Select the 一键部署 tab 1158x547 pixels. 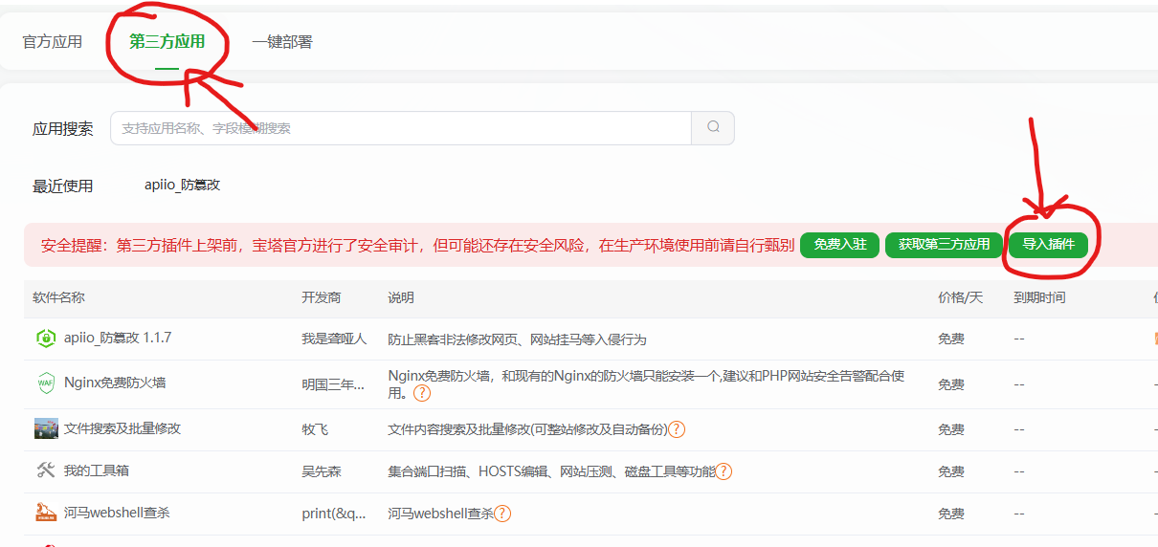pyautogui.click(x=282, y=42)
